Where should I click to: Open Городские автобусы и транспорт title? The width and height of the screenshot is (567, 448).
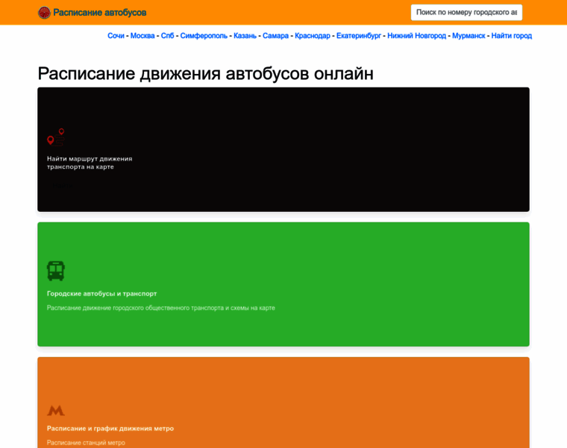pyautogui.click(x=101, y=293)
